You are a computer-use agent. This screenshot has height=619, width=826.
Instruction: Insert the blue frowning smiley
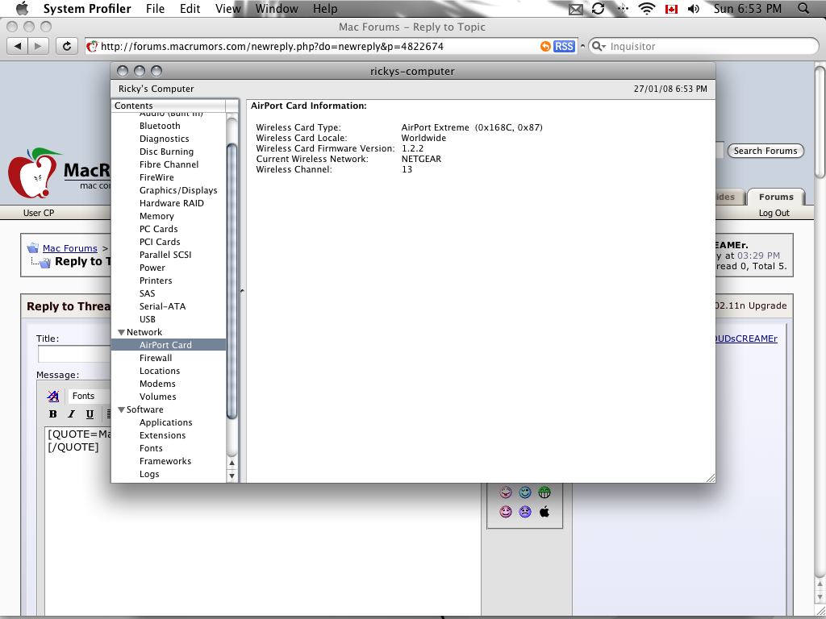(525, 511)
